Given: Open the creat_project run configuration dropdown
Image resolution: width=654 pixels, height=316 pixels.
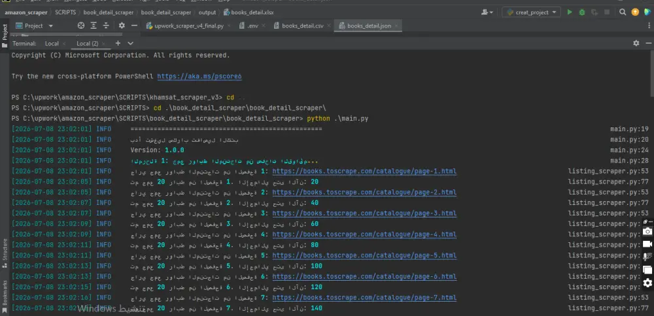Looking at the screenshot, I should [x=531, y=12].
